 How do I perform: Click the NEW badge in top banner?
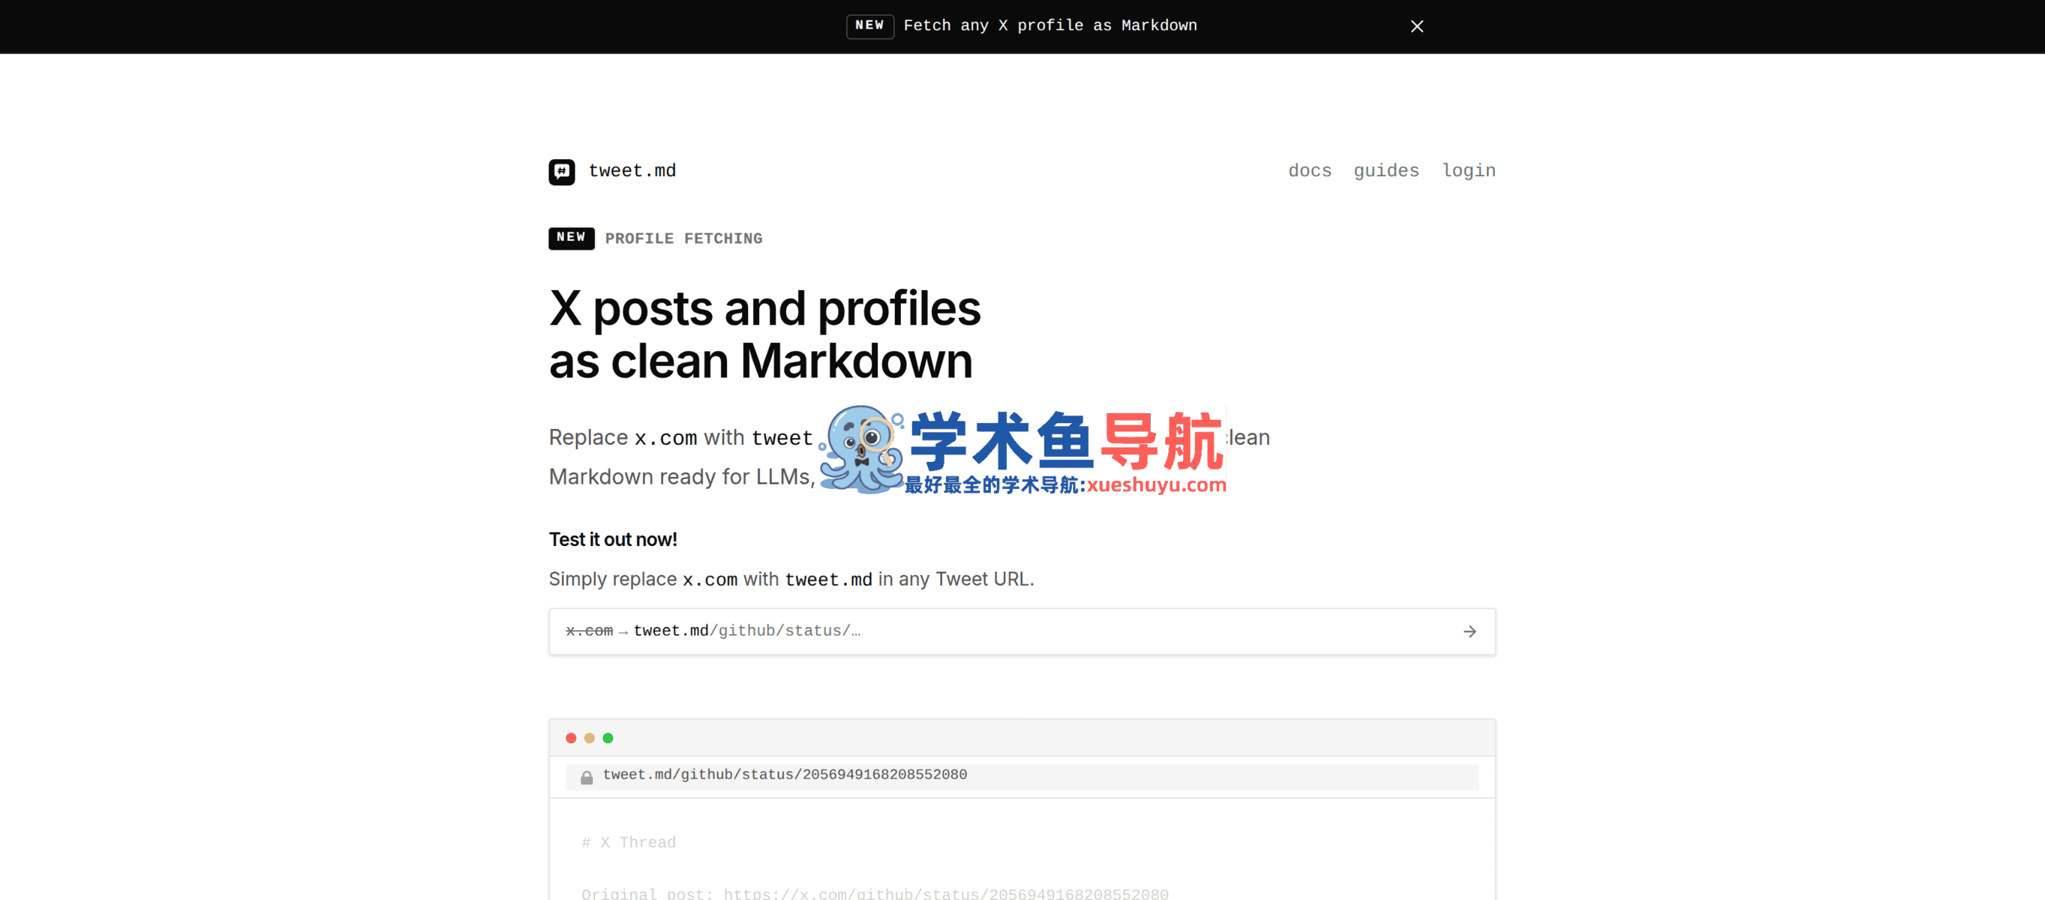(x=869, y=26)
